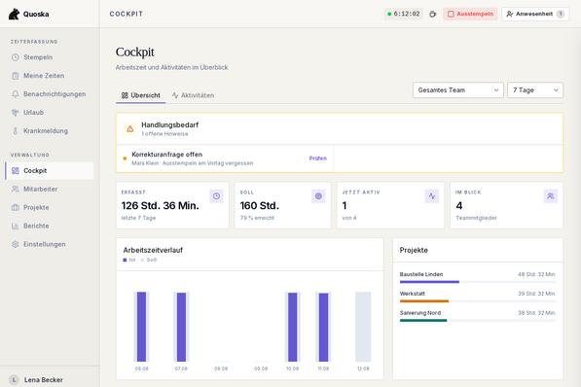This screenshot has width=581, height=387.
Task: Click the 11.08 bar in the chart
Action: click(x=323, y=328)
